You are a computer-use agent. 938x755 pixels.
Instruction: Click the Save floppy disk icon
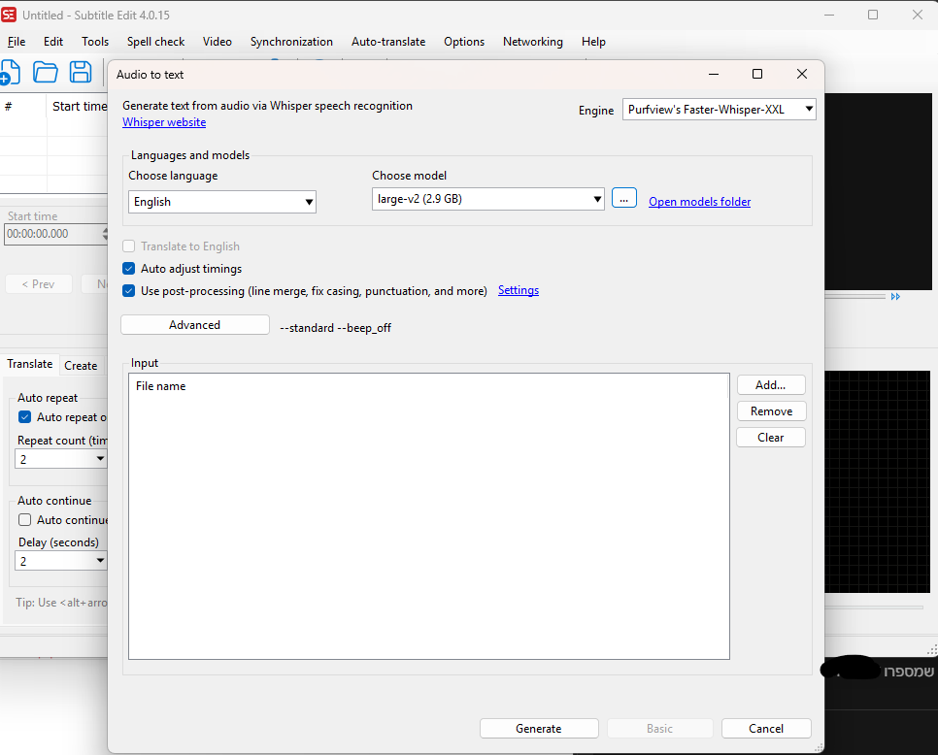point(81,72)
